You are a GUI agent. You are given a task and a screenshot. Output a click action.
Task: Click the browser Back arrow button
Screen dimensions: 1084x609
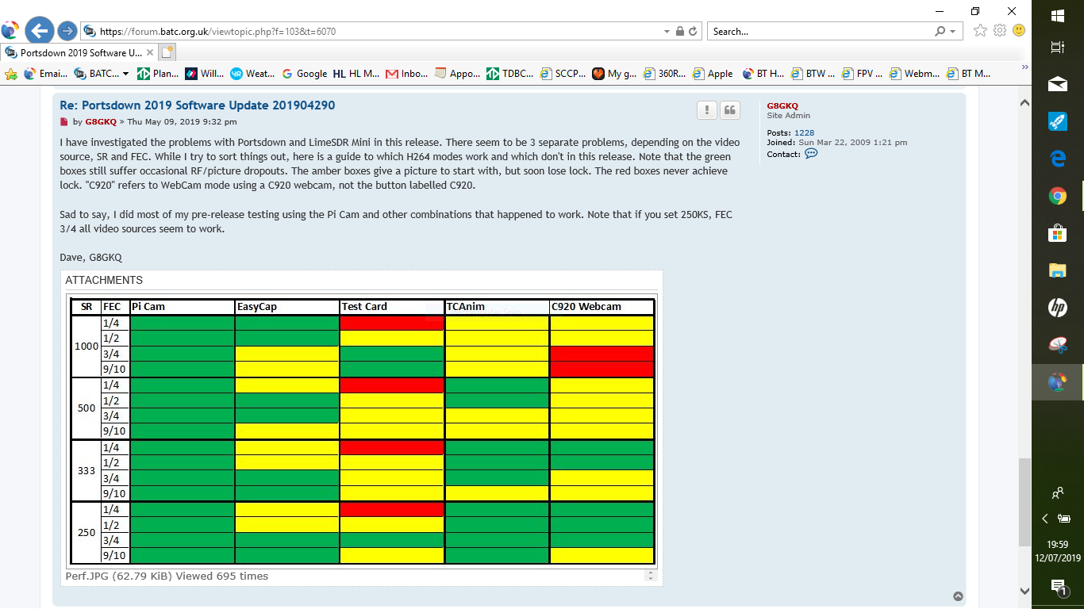[x=39, y=31]
